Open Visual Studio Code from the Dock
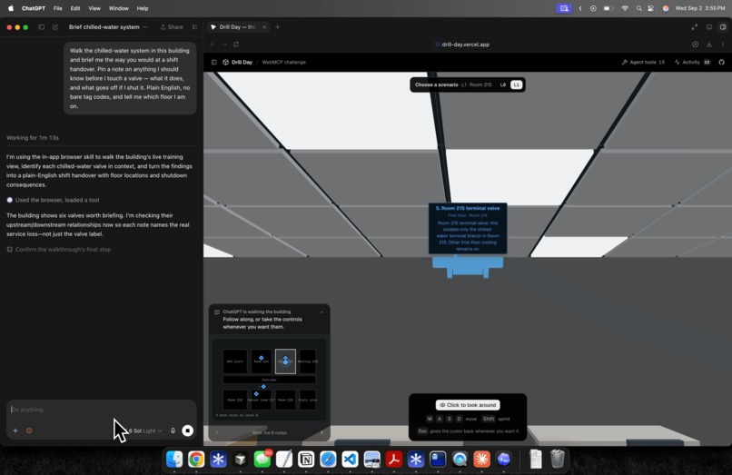Viewport: 732px width, 475px height. point(350,460)
